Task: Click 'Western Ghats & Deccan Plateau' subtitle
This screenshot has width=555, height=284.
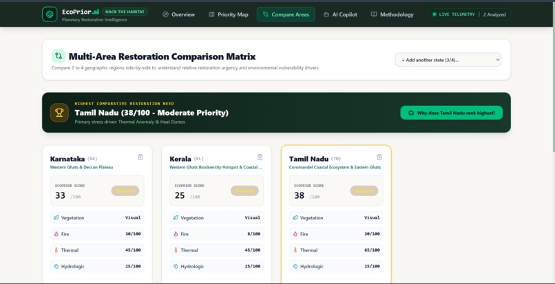Action: coord(81,167)
